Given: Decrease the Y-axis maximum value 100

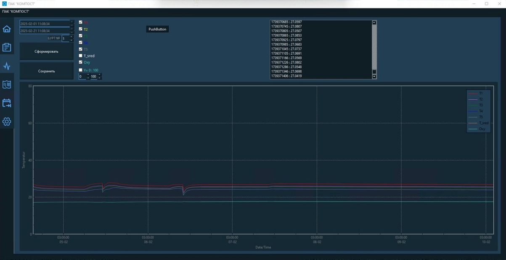Looking at the screenshot, I should click(x=100, y=78).
